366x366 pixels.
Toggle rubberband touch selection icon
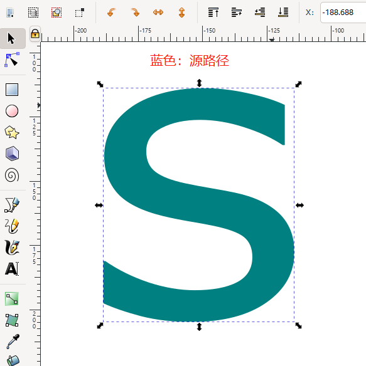coord(80,13)
